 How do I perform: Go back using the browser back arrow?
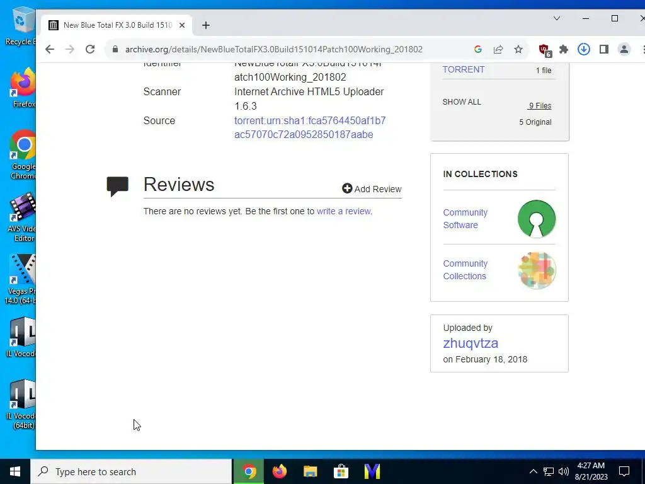click(x=50, y=49)
